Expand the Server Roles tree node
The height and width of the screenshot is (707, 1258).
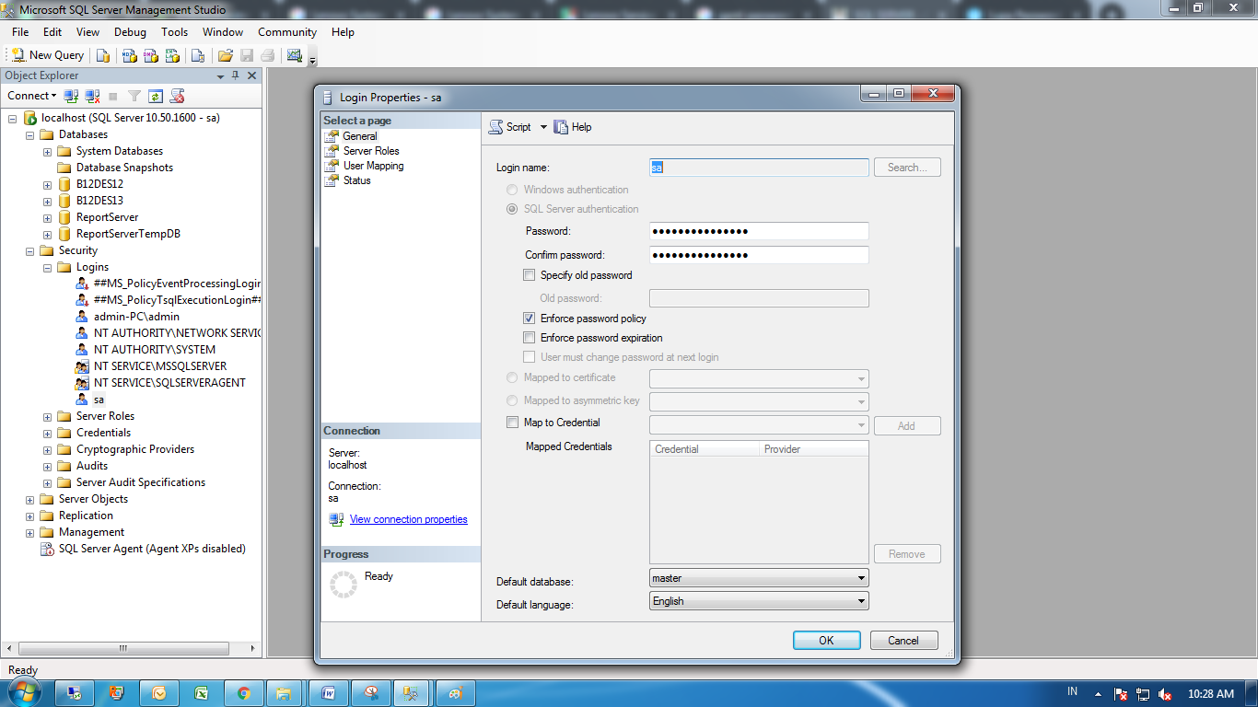tap(47, 416)
